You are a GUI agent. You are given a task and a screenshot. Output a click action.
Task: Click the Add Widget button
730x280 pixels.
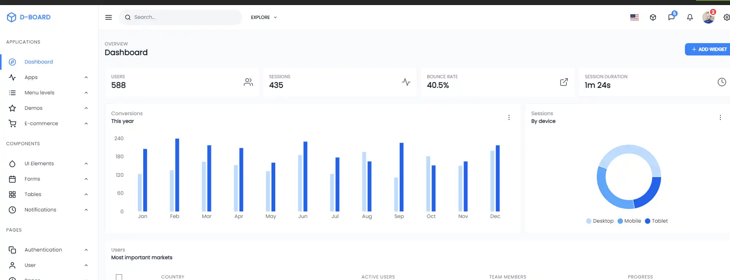pos(708,49)
